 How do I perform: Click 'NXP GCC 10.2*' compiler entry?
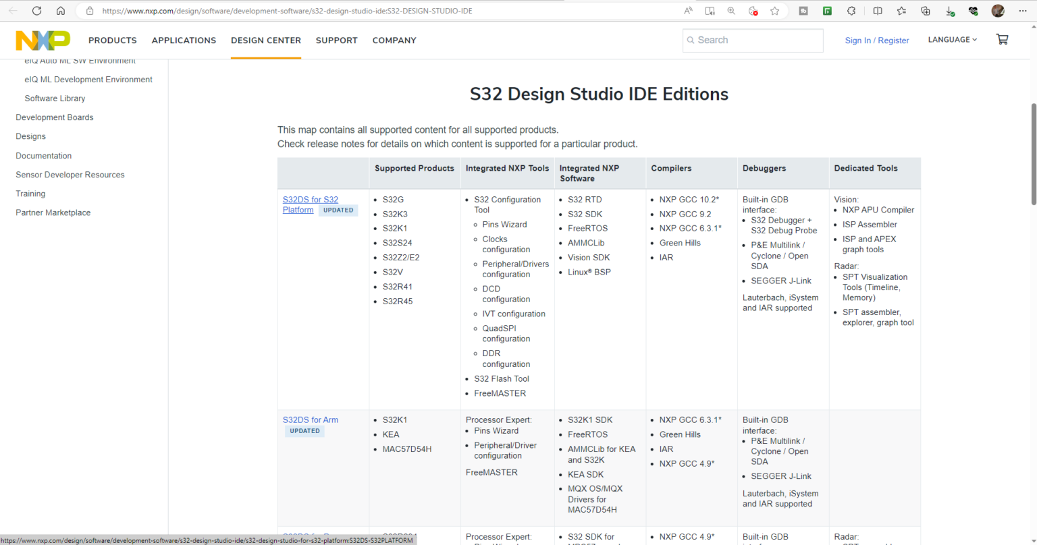click(689, 200)
